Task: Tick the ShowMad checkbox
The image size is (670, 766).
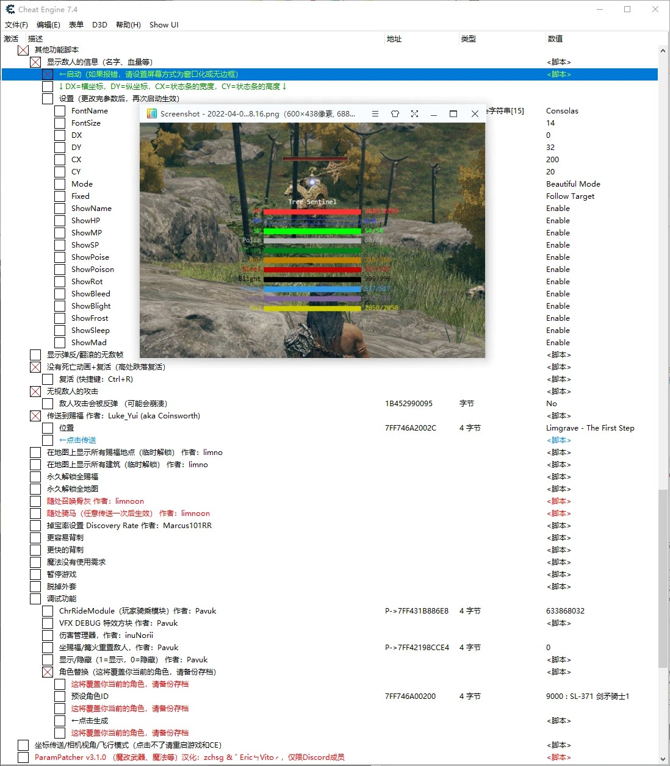Action: pos(60,343)
